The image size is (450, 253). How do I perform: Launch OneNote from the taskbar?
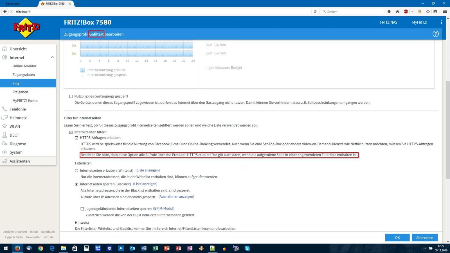coord(190,248)
